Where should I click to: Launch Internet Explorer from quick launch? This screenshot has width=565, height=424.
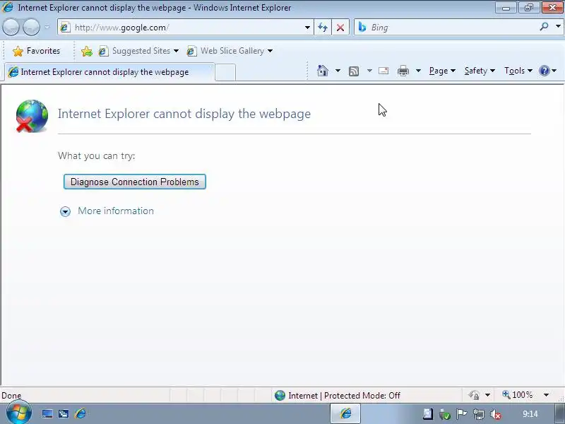[81, 413]
